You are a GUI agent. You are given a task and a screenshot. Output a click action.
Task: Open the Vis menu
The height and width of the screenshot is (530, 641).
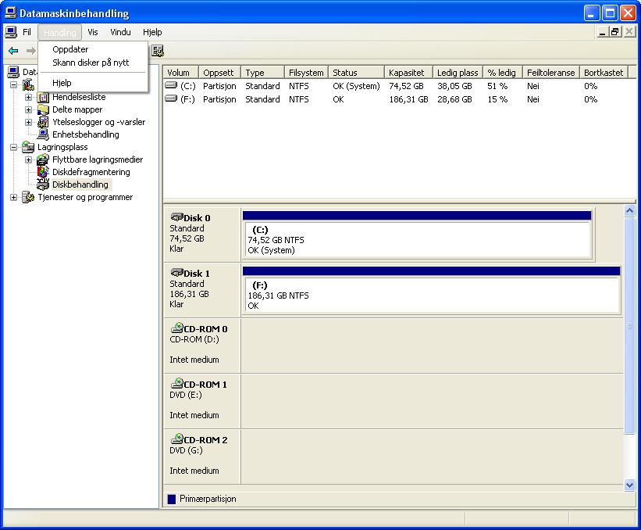(93, 32)
